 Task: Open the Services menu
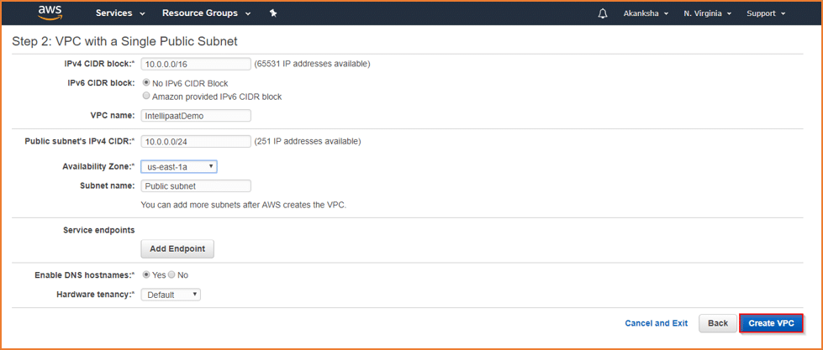(x=120, y=13)
